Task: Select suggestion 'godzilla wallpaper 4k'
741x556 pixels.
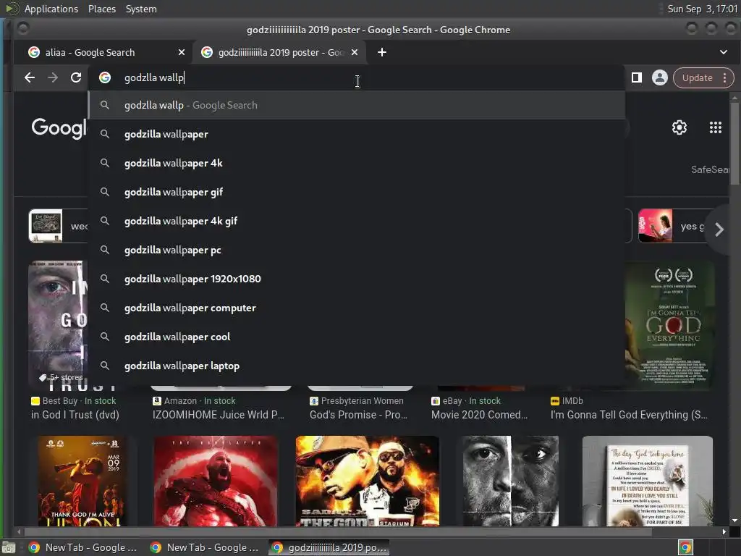Action: [x=357, y=163]
